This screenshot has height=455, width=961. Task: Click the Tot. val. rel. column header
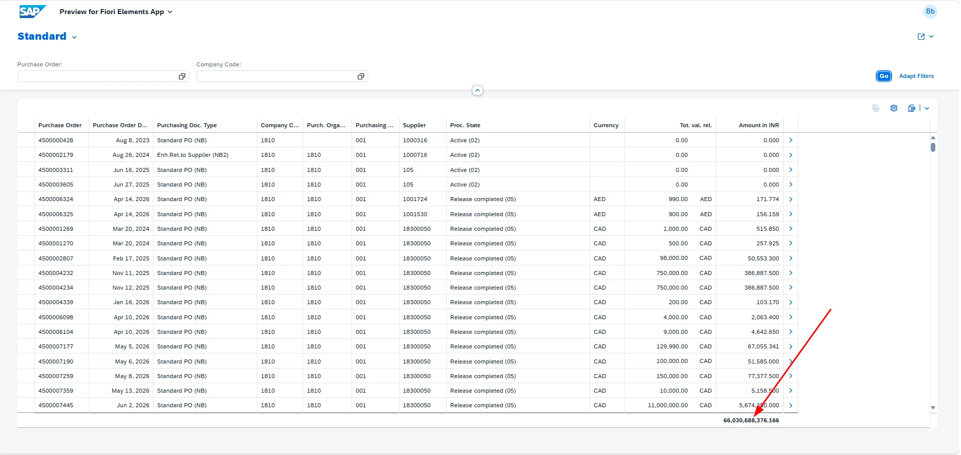point(670,125)
